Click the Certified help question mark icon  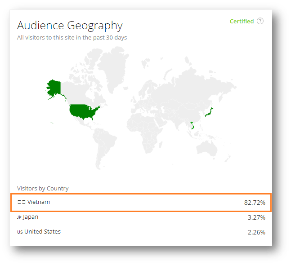click(x=260, y=21)
